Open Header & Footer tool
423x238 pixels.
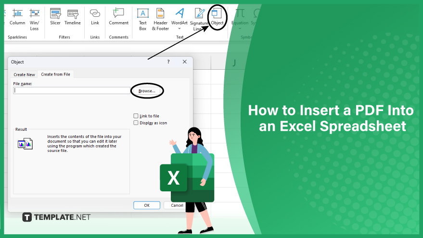point(160,19)
